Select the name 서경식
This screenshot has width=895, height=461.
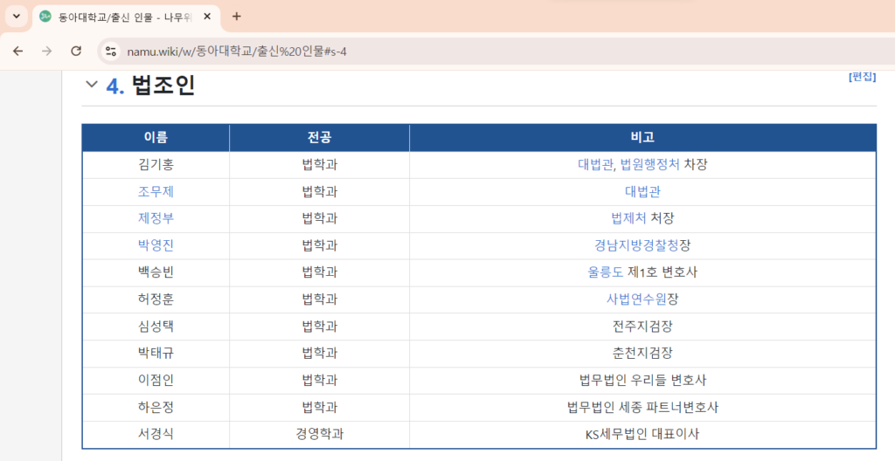coord(156,434)
